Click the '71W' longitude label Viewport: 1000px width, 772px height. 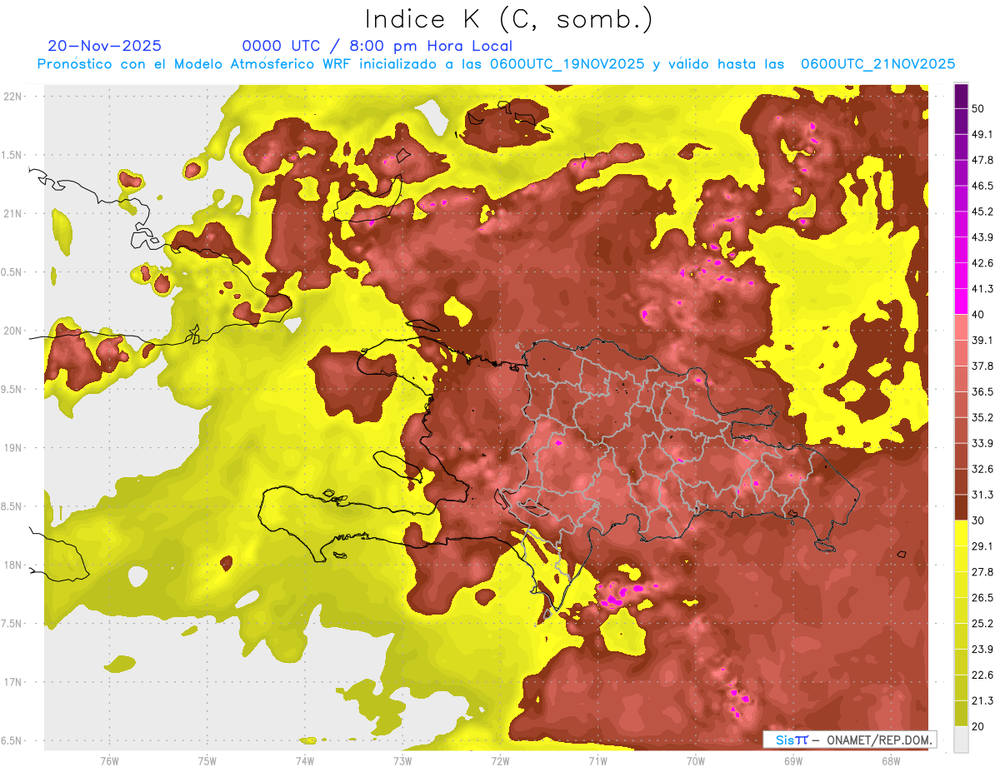[597, 760]
